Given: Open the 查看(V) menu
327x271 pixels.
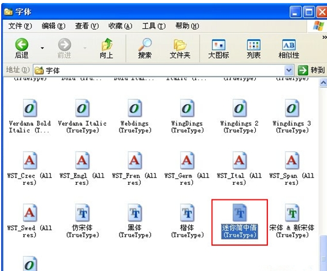Looking at the screenshot, I should click(87, 26).
